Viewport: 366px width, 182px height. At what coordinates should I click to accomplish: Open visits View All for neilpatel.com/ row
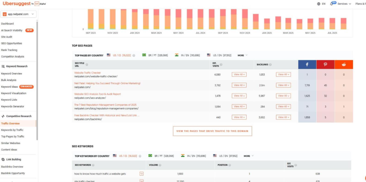tap(239, 85)
